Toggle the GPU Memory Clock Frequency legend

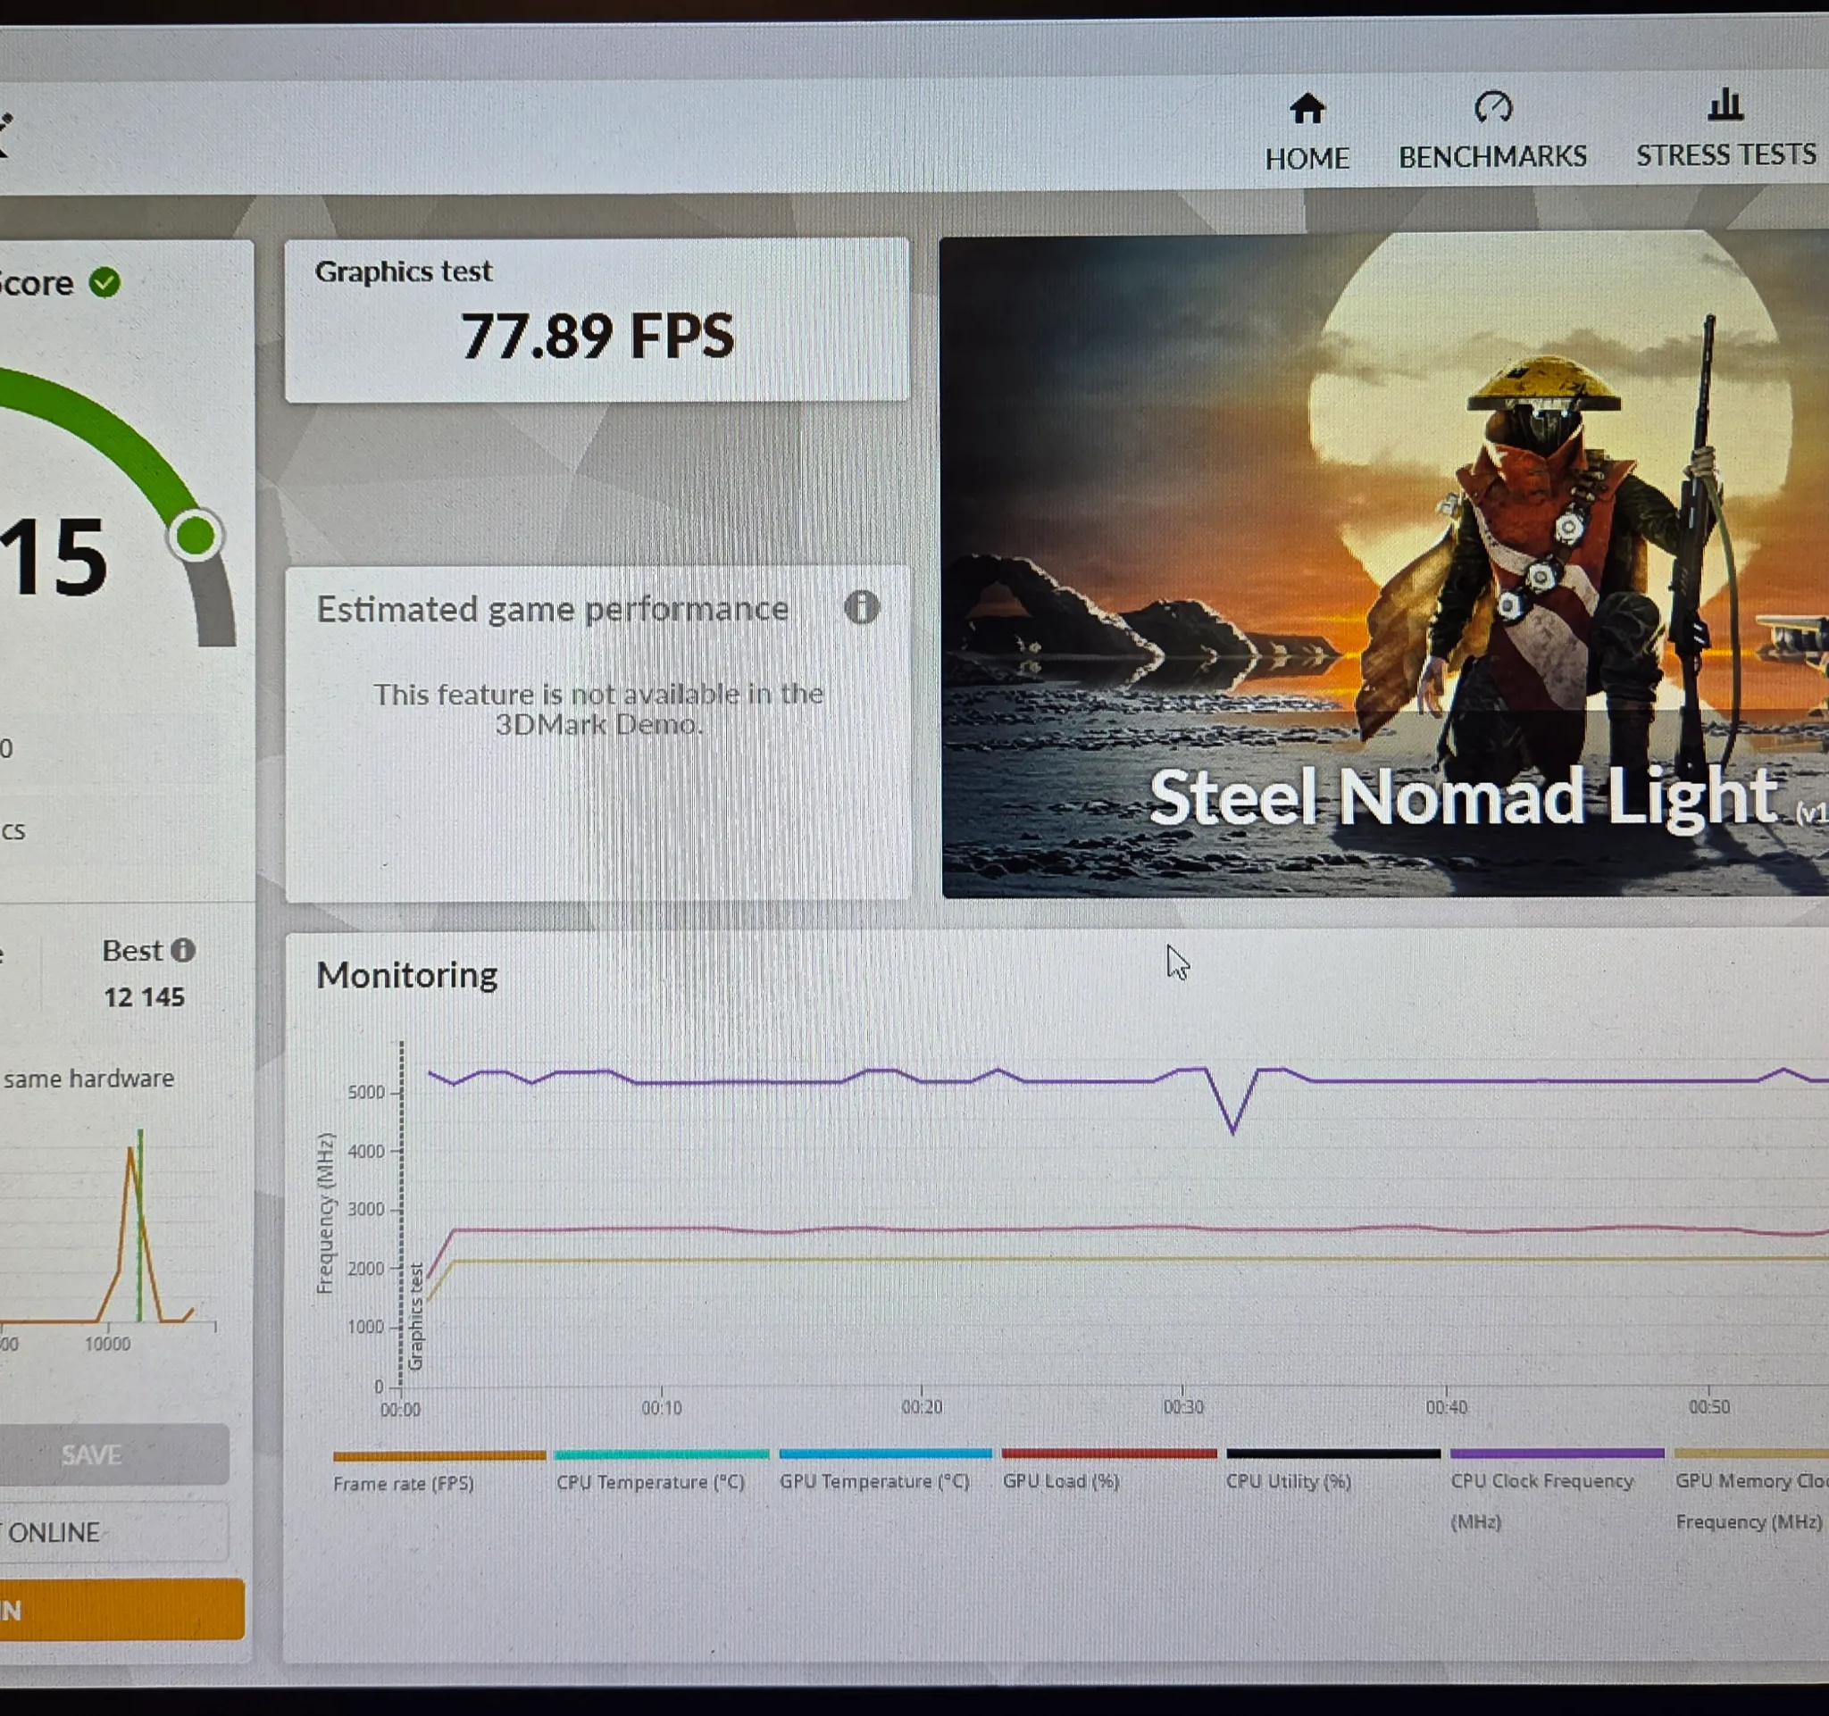[x=1751, y=1490]
